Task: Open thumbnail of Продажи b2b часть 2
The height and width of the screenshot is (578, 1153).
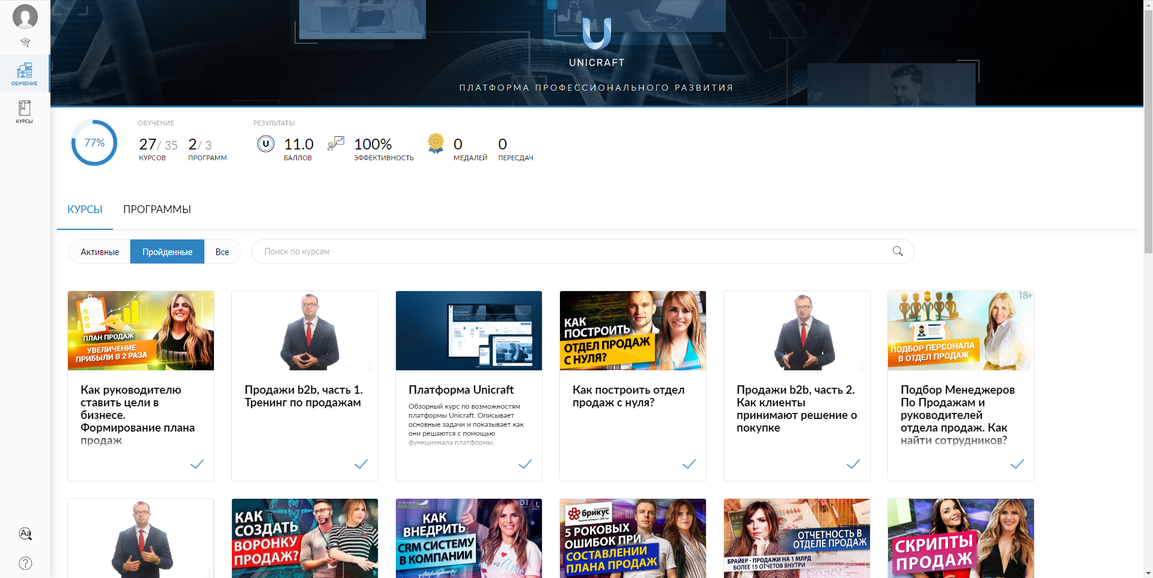Action: pos(797,331)
